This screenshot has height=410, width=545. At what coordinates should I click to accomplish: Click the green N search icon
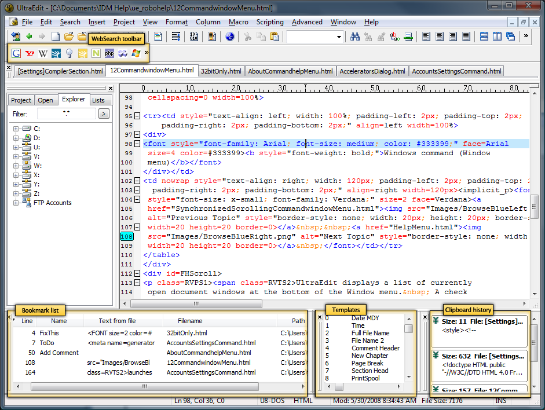point(96,53)
